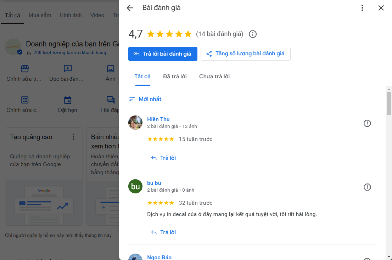Image resolution: width=392 pixels, height=260 pixels.
Task: Report Hiền Thu's review with flag icon
Action: point(367,123)
